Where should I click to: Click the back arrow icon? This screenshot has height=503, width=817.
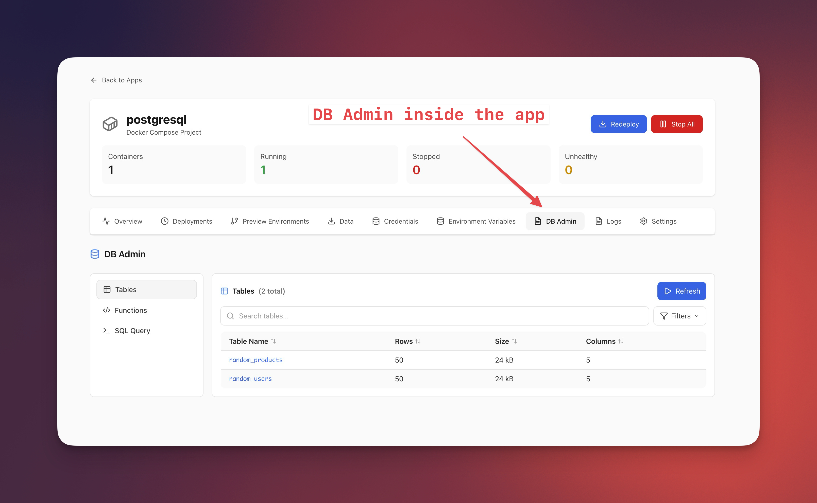click(x=94, y=80)
